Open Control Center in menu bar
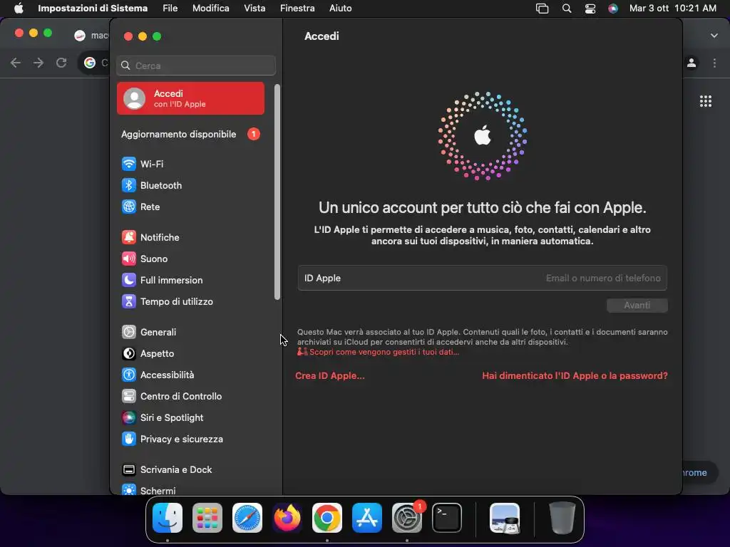 [x=590, y=9]
